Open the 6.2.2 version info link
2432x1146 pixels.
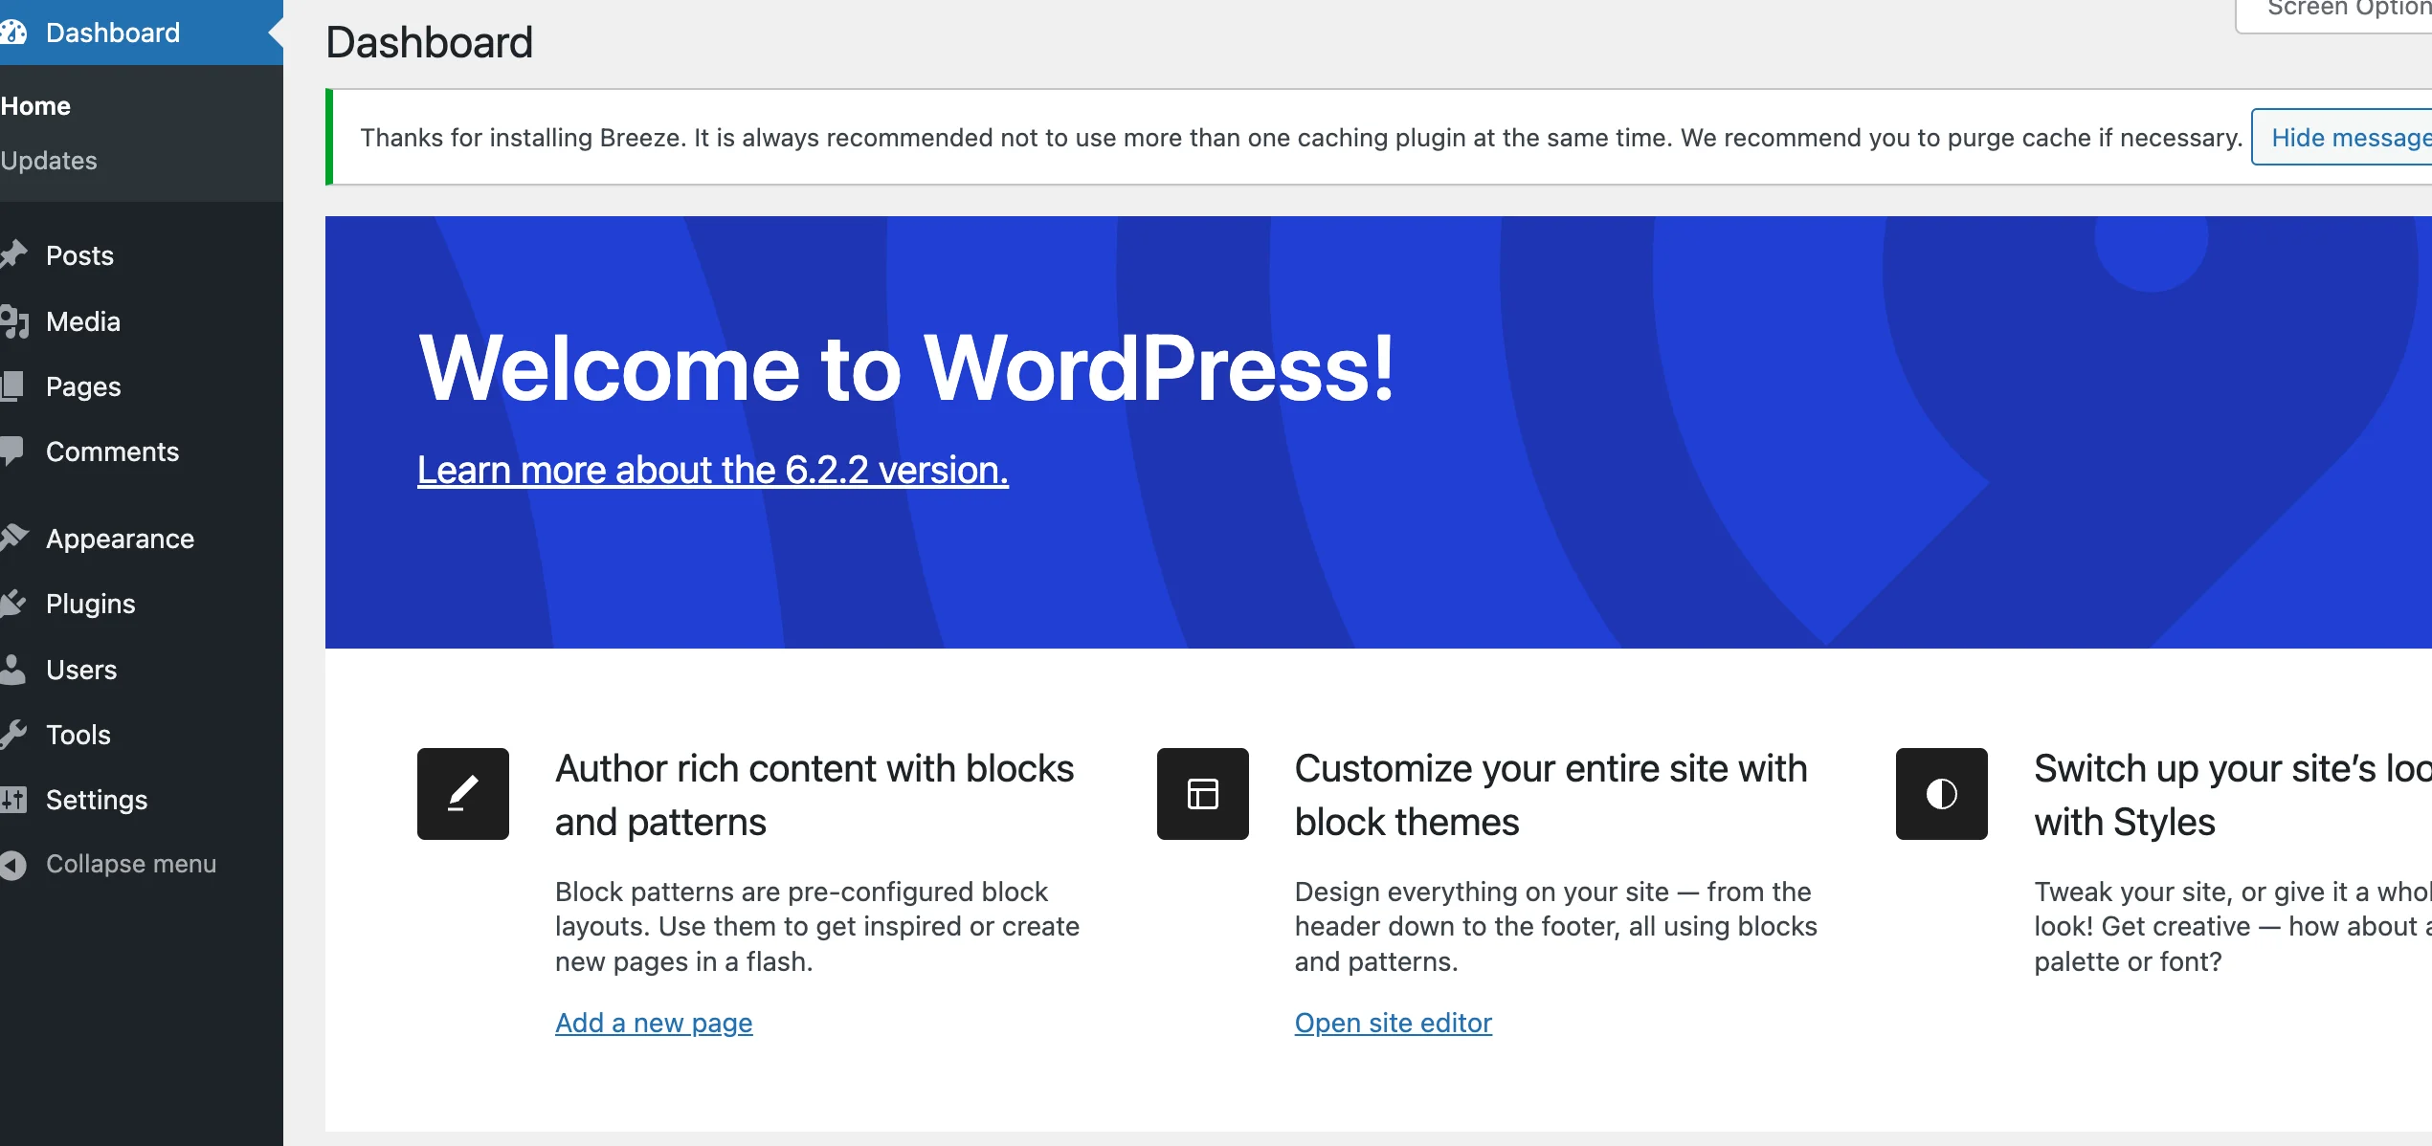pos(712,471)
